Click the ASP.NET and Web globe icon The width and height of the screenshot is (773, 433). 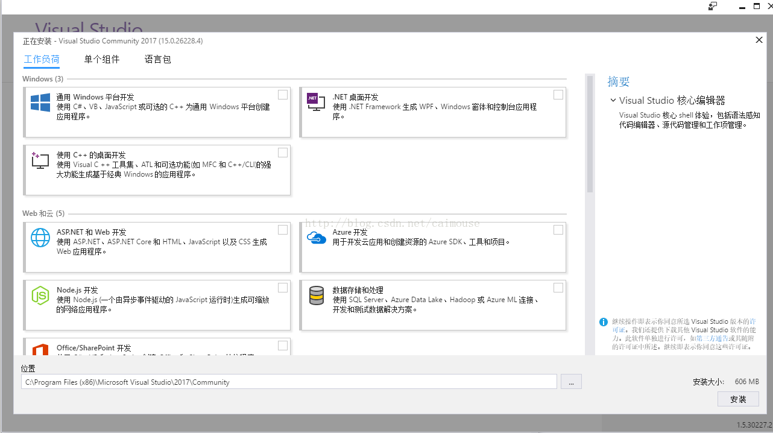click(40, 238)
